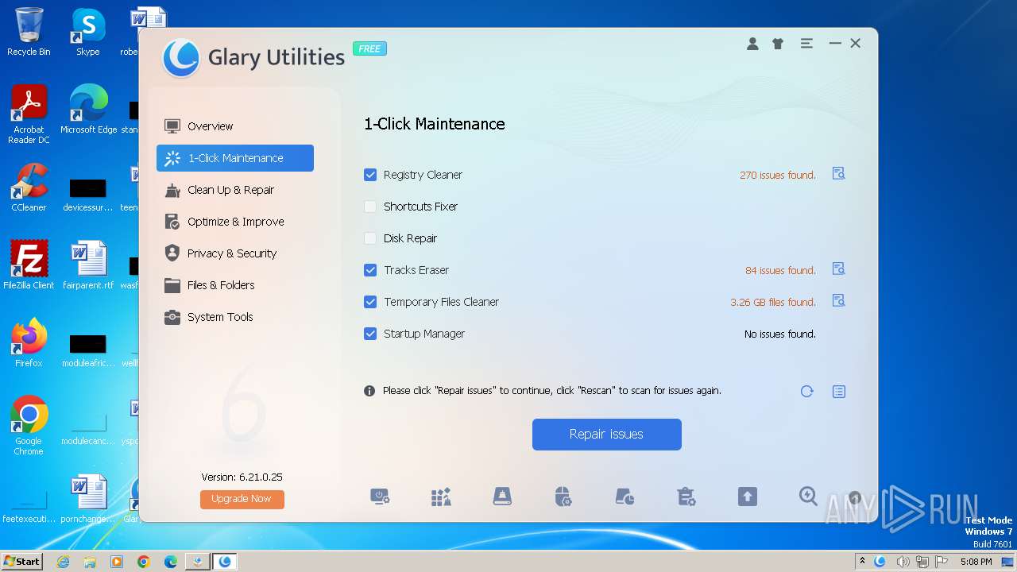The image size is (1017, 572).
Task: Open the FileZilla Client desktop shortcut
Action: click(29, 265)
